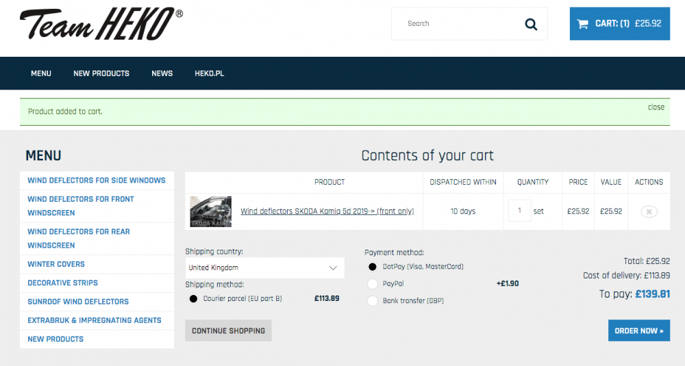The height and width of the screenshot is (366, 685).
Task: Click the Continue Shopping button
Action: point(229,330)
